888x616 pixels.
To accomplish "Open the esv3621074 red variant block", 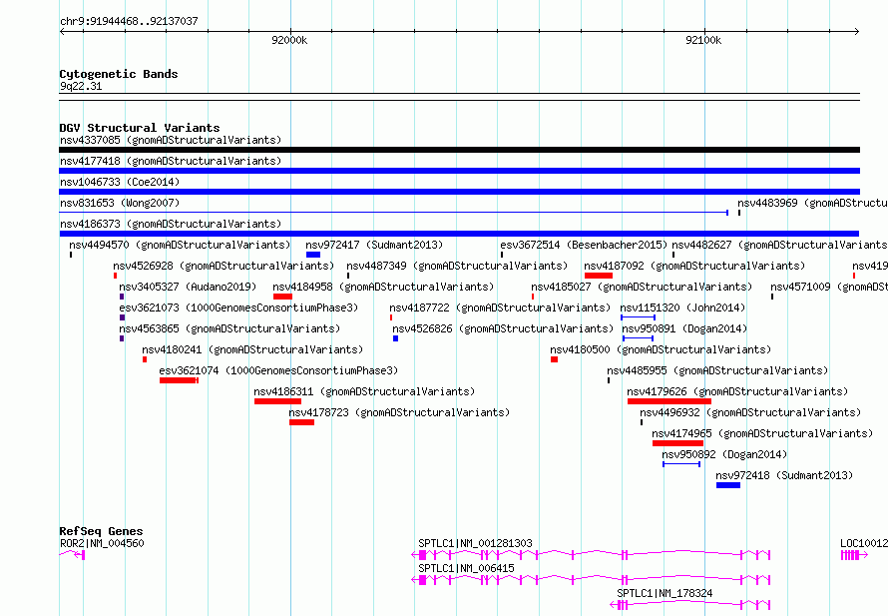I will [179, 380].
